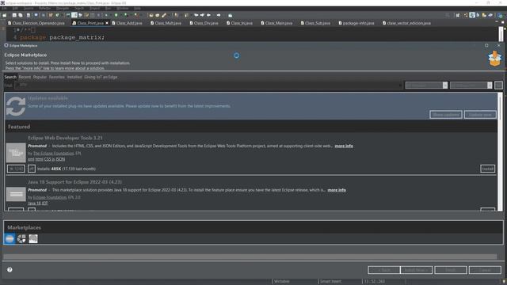Click the Cancel button in Marketplace dialog

click(x=485, y=270)
